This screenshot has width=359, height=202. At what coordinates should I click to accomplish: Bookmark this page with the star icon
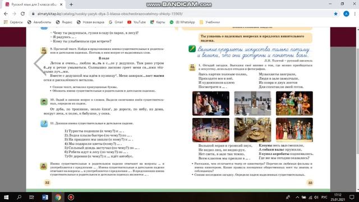point(335,13)
